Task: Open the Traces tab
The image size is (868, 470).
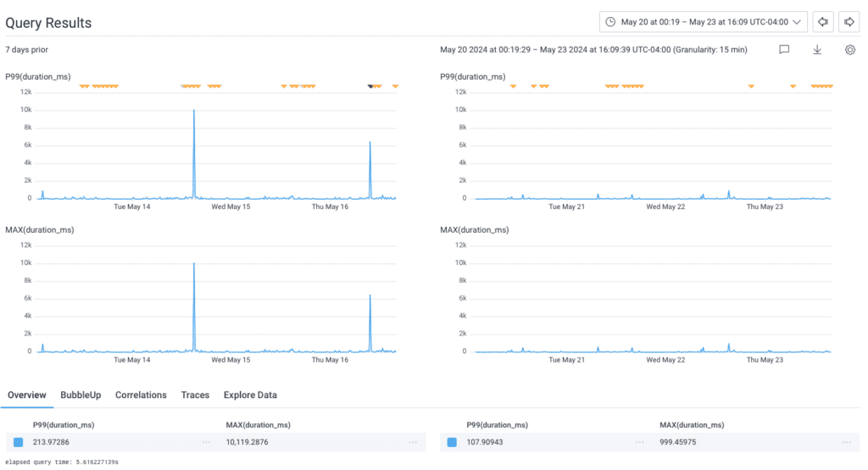Action: 195,395
